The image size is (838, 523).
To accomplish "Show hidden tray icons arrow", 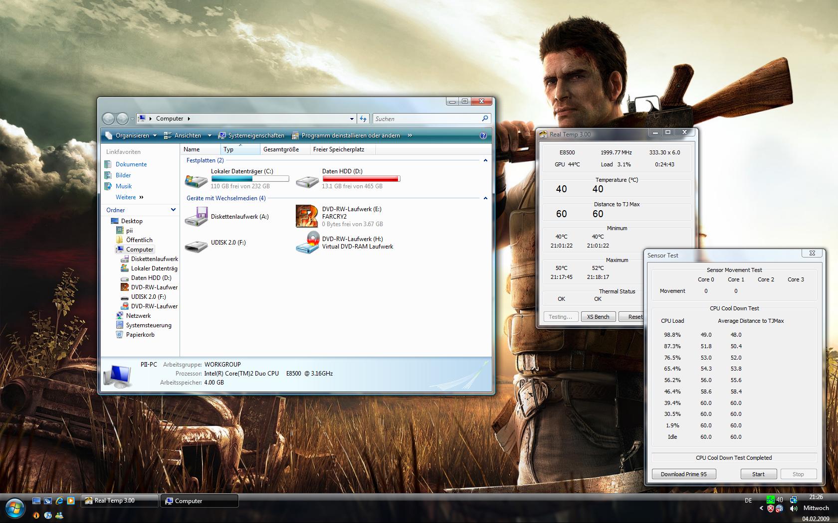I will [x=761, y=509].
